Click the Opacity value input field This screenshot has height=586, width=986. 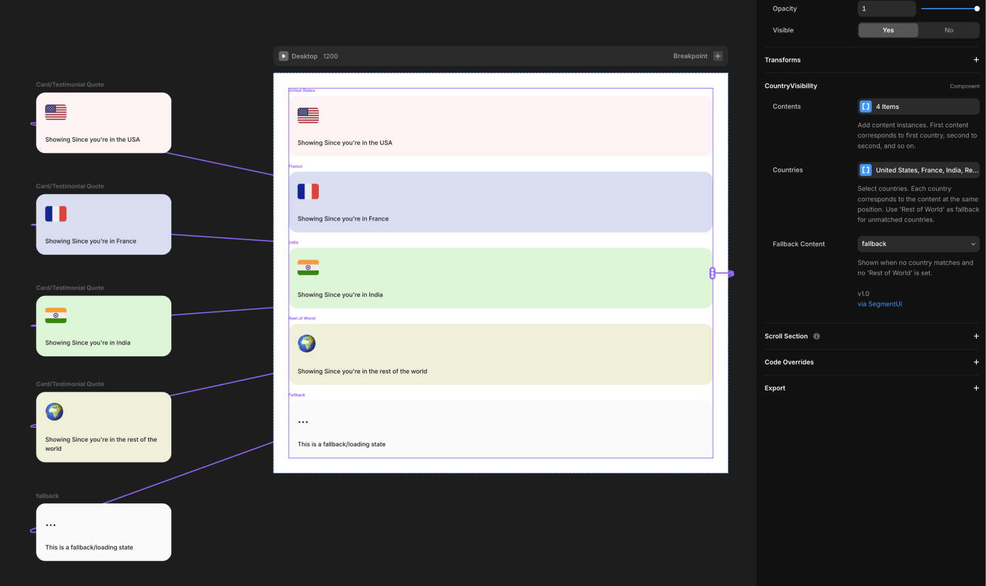(x=886, y=9)
